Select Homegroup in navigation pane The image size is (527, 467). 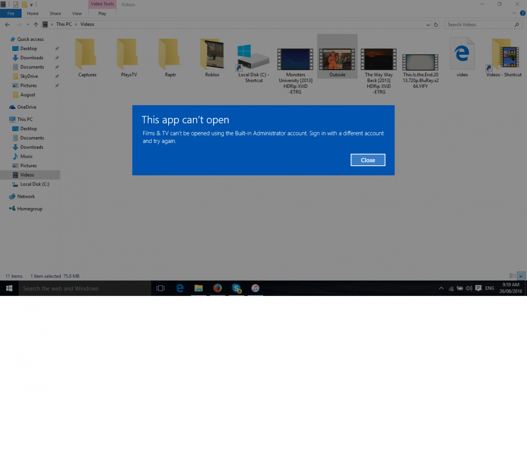tap(30, 209)
